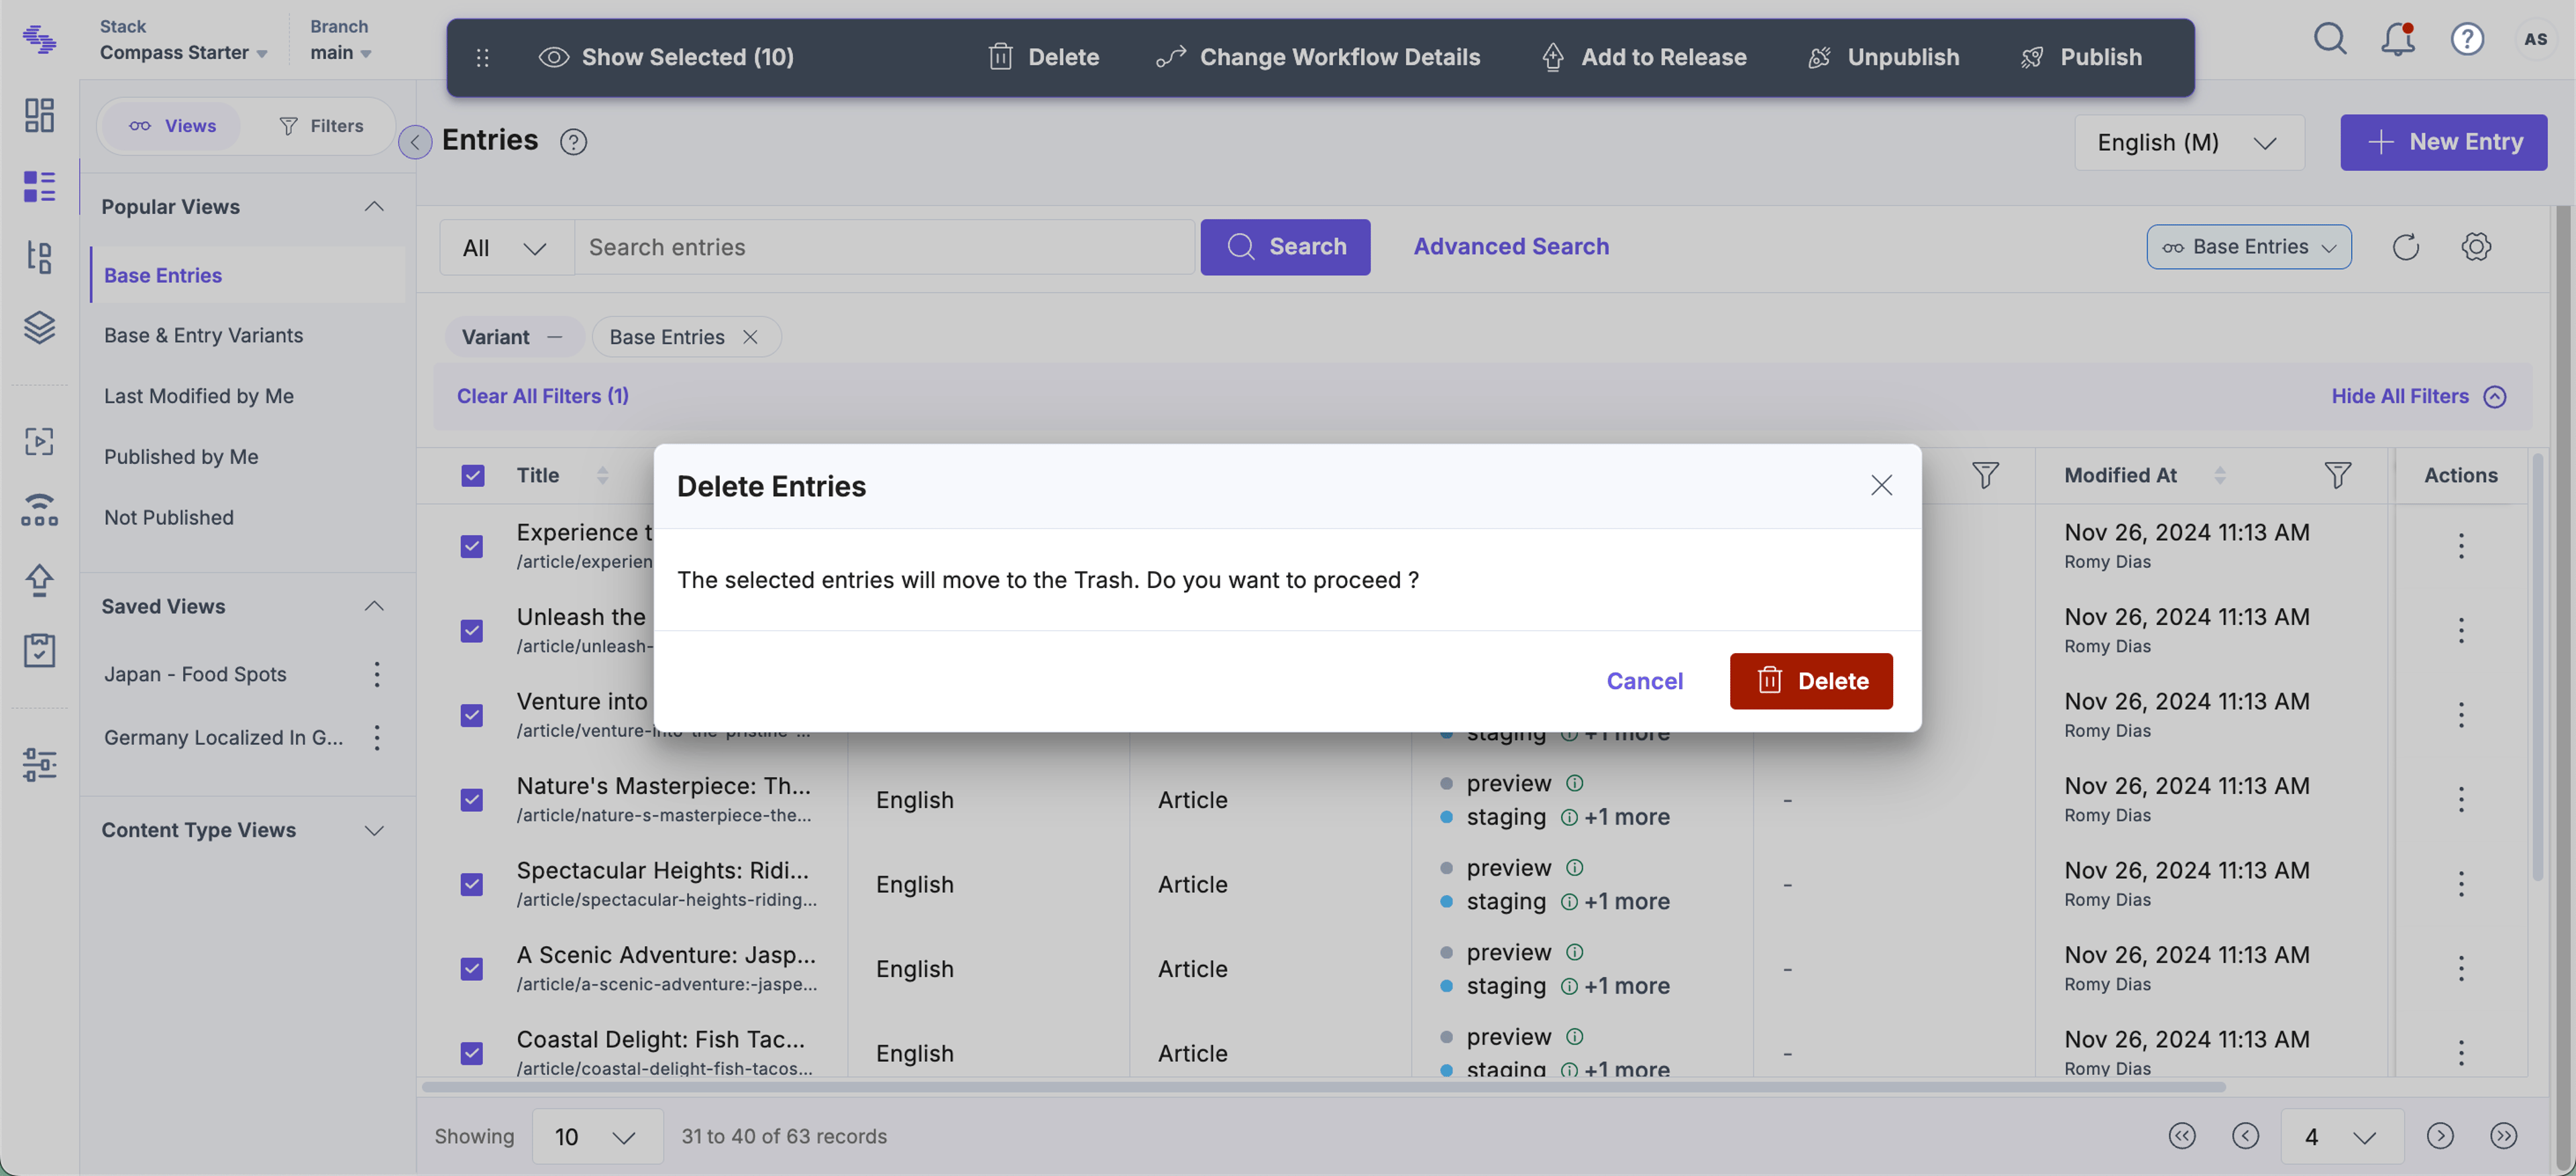Open the notifications bell
The height and width of the screenshot is (1176, 2576).
[2398, 39]
